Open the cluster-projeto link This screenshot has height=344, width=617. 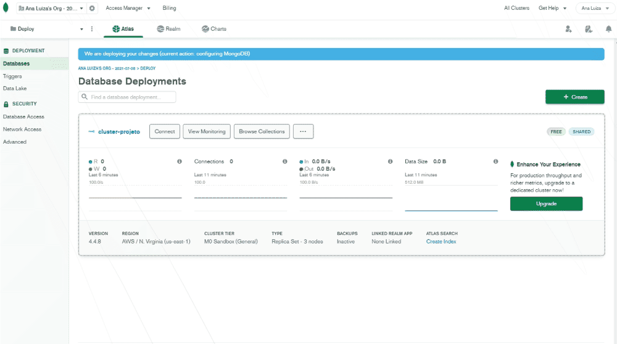click(119, 132)
